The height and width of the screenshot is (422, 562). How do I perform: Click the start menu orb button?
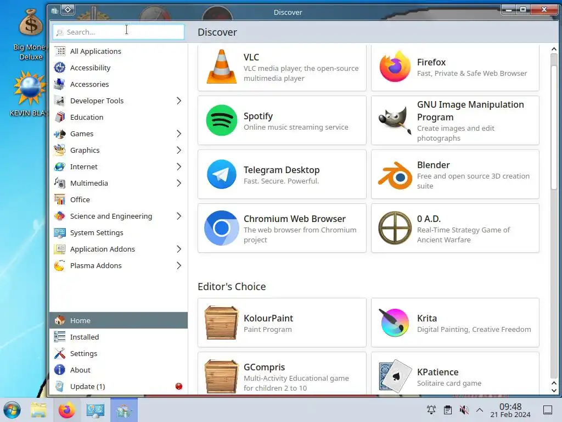pos(12,410)
